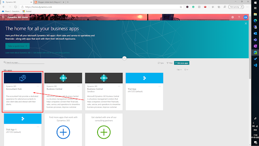Focus the Search my apps field
This screenshot has width=259, height=146.
(24, 62)
